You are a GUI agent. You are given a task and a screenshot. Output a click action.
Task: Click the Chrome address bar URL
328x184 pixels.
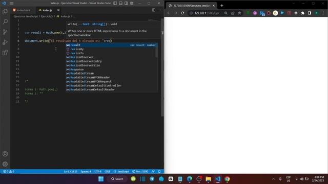tap(208, 13)
